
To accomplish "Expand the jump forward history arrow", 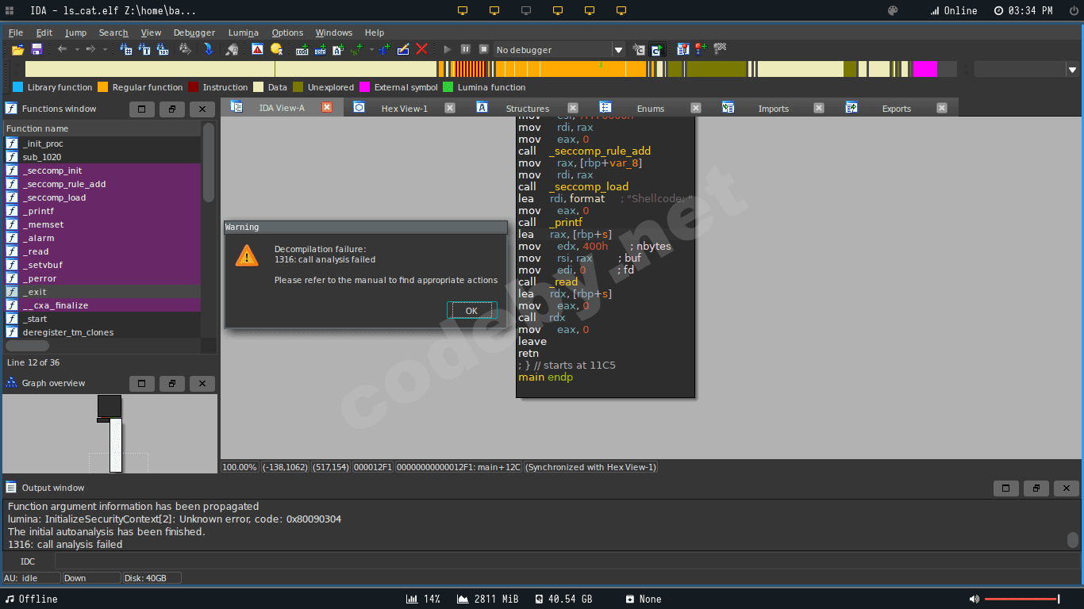I will pos(105,49).
